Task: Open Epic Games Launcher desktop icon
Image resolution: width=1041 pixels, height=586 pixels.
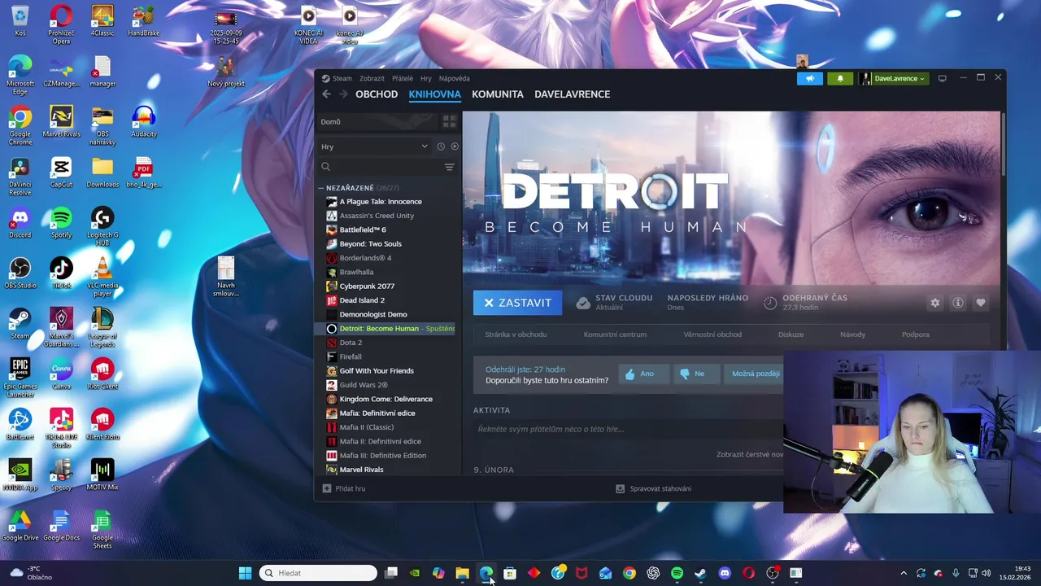Action: tap(20, 378)
